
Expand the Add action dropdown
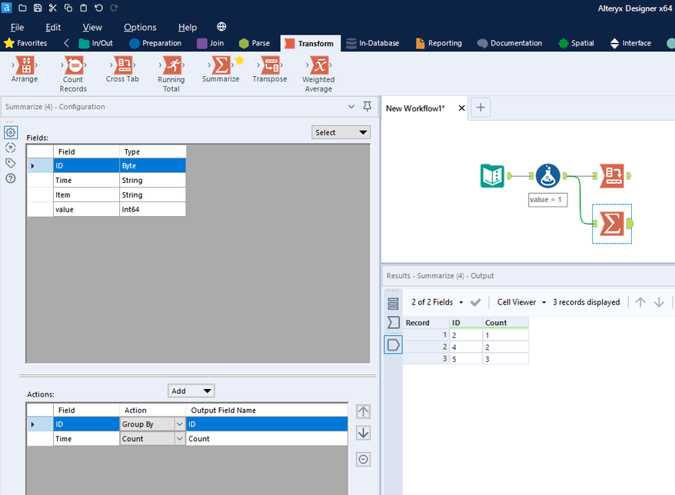[191, 390]
